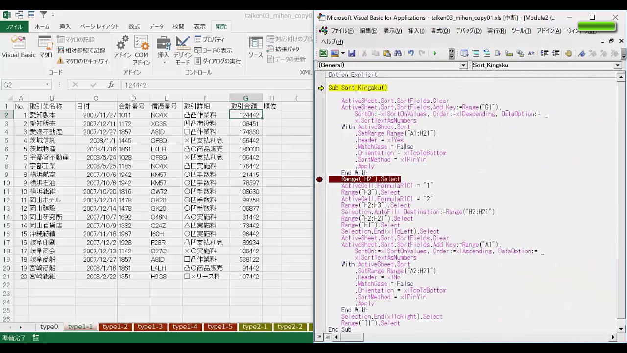
Task: Open the COM アドイン dialog
Action: [142, 50]
